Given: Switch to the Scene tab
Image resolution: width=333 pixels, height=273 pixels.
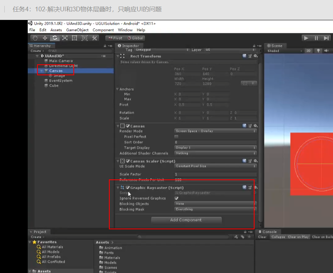Looking at the screenshot, I should pyautogui.click(x=275, y=46).
